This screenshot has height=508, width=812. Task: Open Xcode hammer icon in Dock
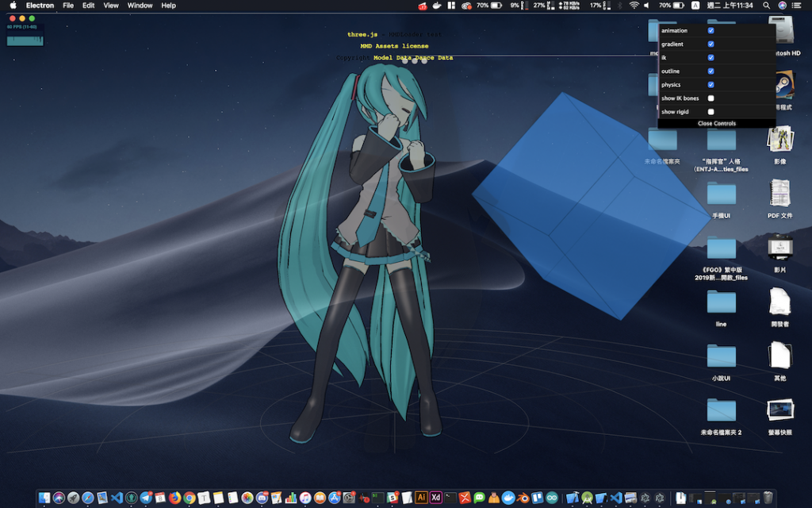pyautogui.click(x=573, y=498)
